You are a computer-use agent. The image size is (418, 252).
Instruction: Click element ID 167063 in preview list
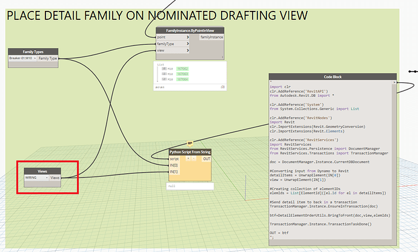click(x=182, y=74)
